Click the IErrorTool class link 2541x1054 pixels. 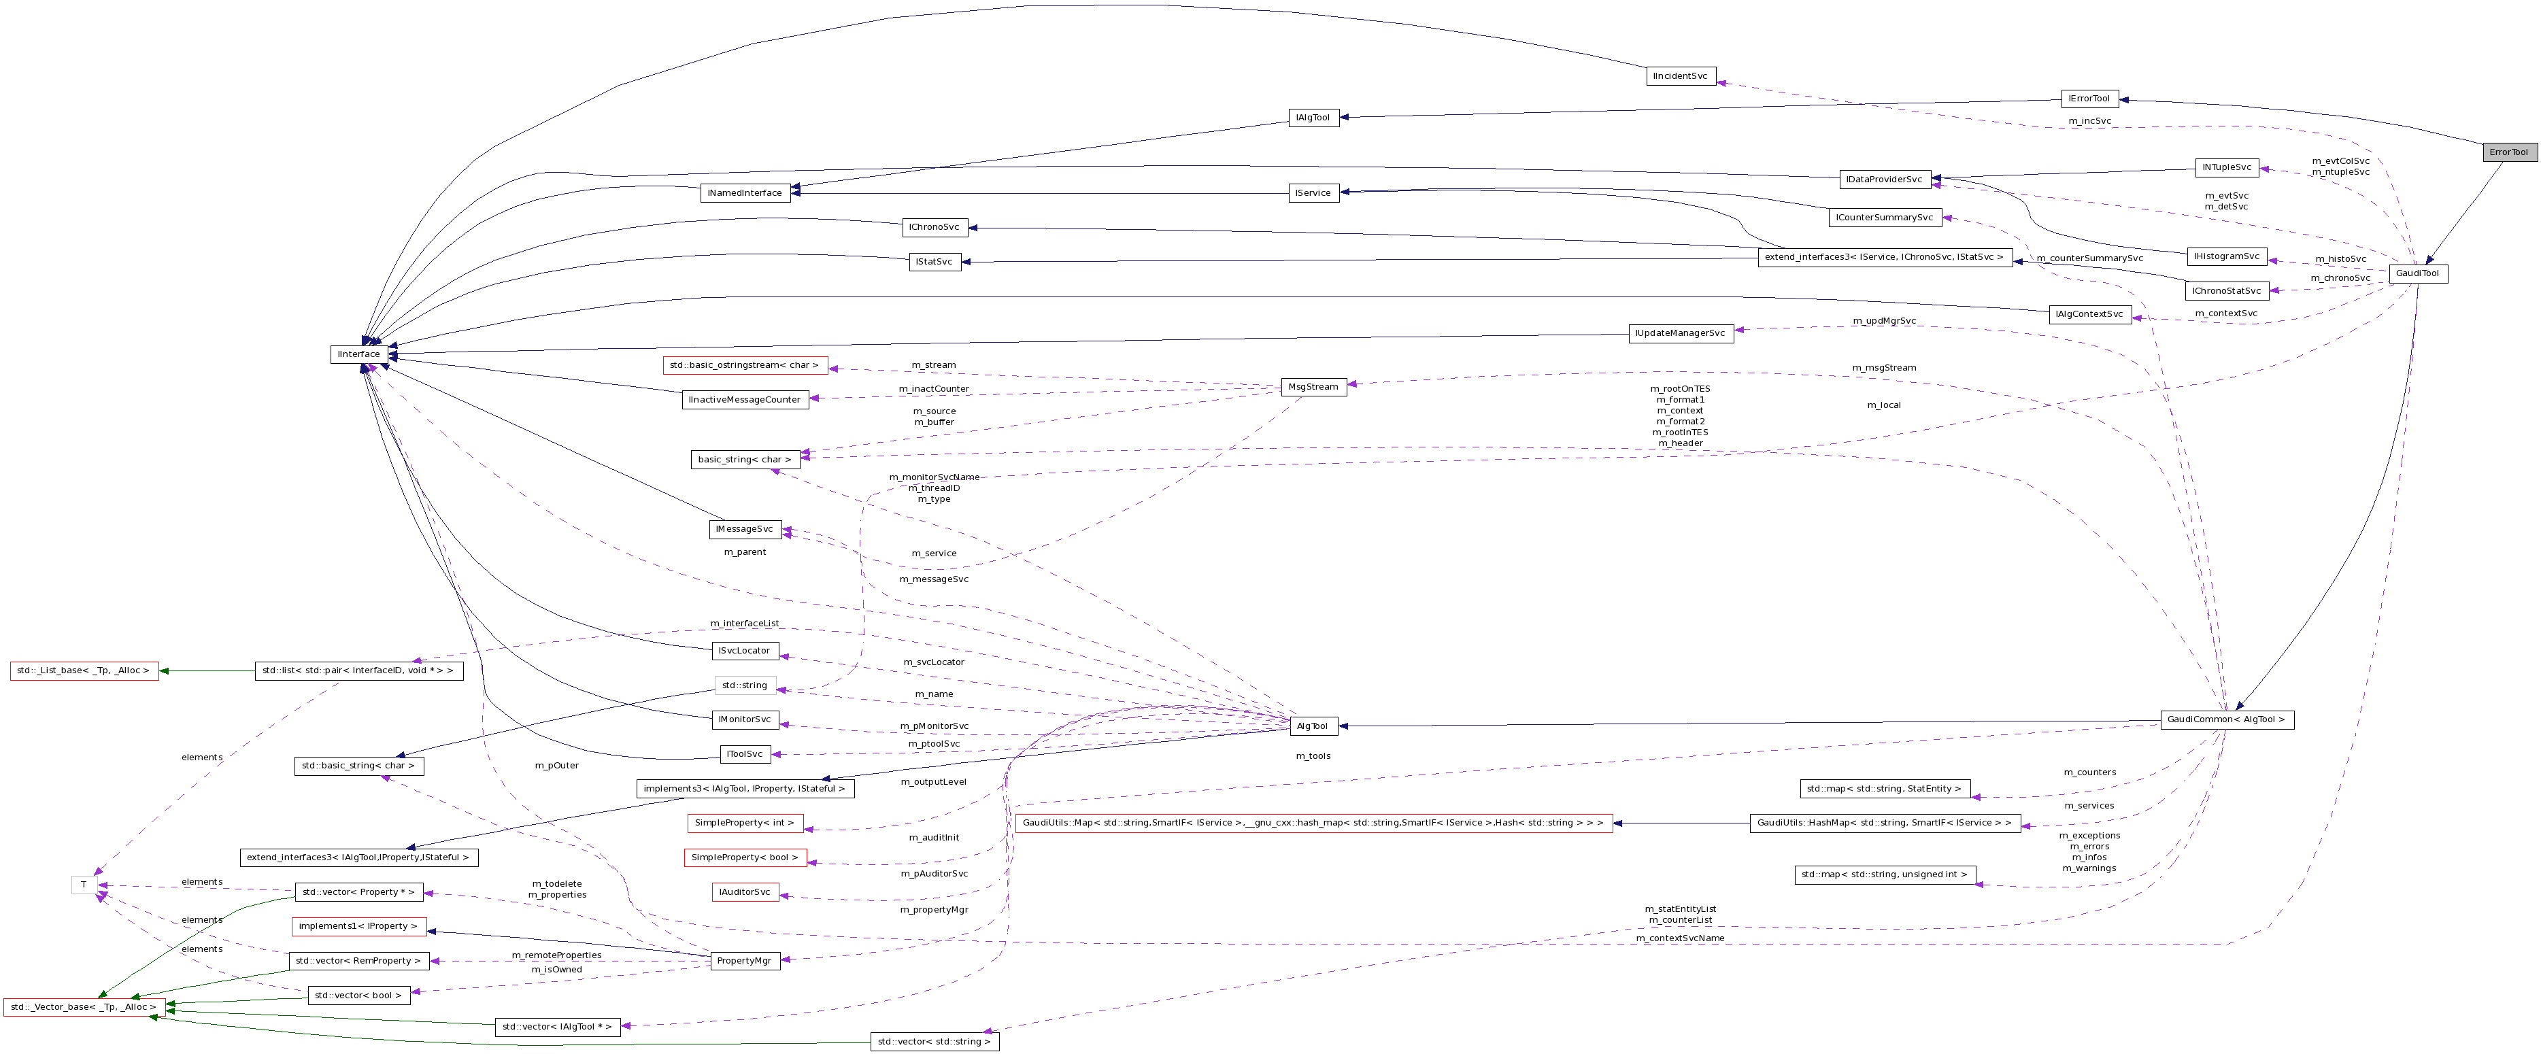pyautogui.click(x=2090, y=98)
